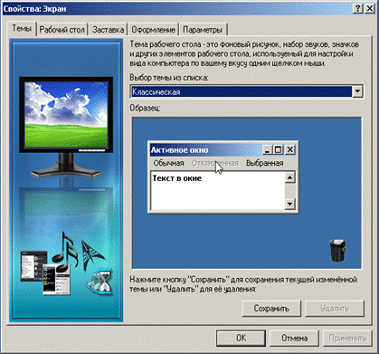Image resolution: width=379 pixels, height=354 pixels.
Task: Click the disabled Применить button
Action: (x=347, y=338)
